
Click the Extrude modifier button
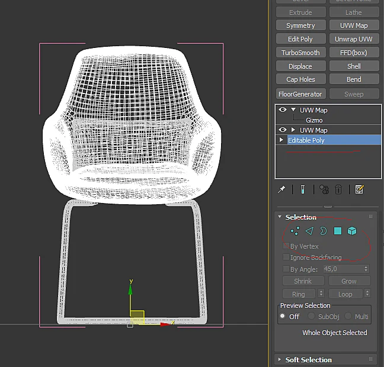(300, 12)
